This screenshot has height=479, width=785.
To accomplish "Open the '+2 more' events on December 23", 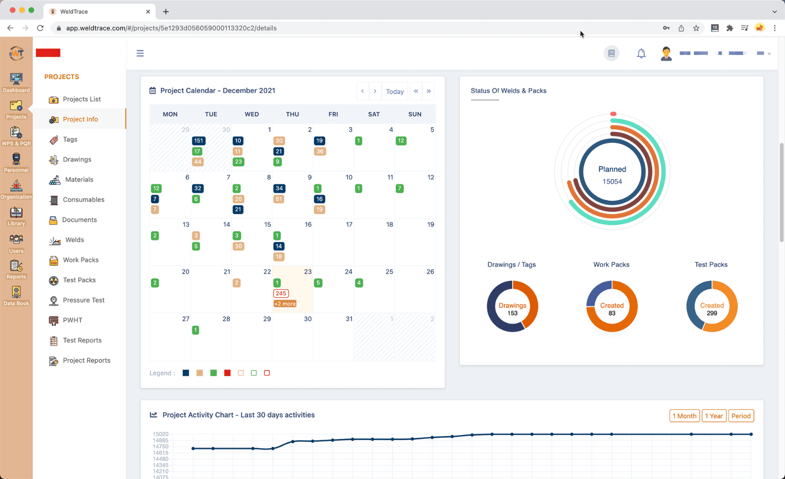I will [285, 303].
